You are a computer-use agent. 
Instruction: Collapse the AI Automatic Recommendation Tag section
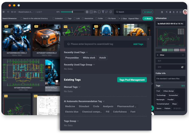104,101
